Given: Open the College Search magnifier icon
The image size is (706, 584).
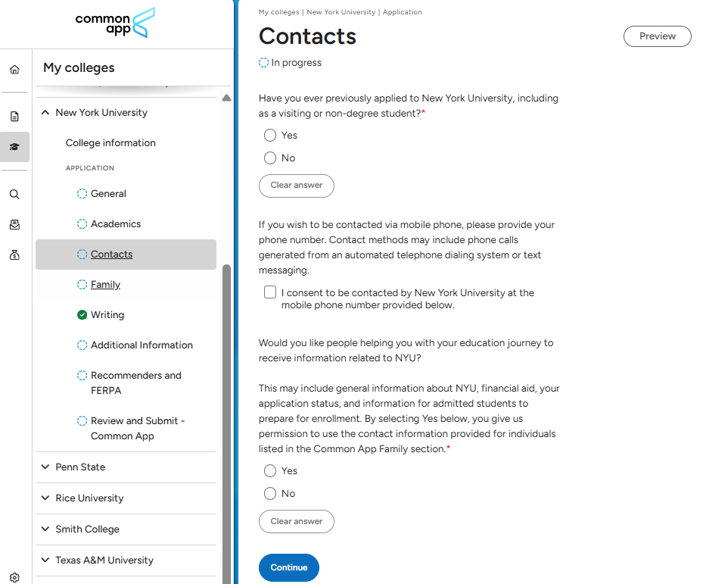Looking at the screenshot, I should pos(14,194).
